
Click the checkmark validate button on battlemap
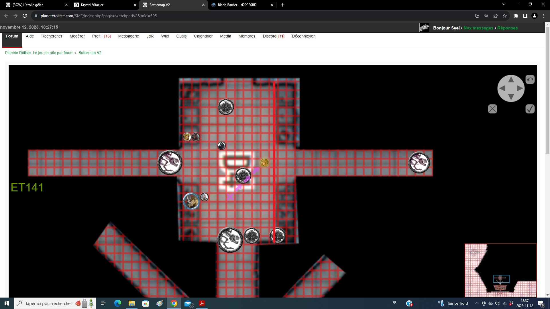pyautogui.click(x=530, y=109)
